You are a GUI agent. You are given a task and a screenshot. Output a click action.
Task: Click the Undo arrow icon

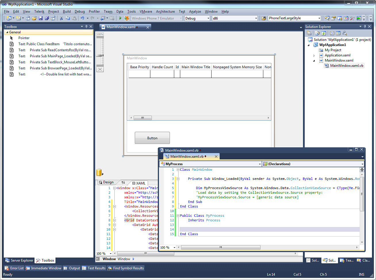click(x=83, y=18)
